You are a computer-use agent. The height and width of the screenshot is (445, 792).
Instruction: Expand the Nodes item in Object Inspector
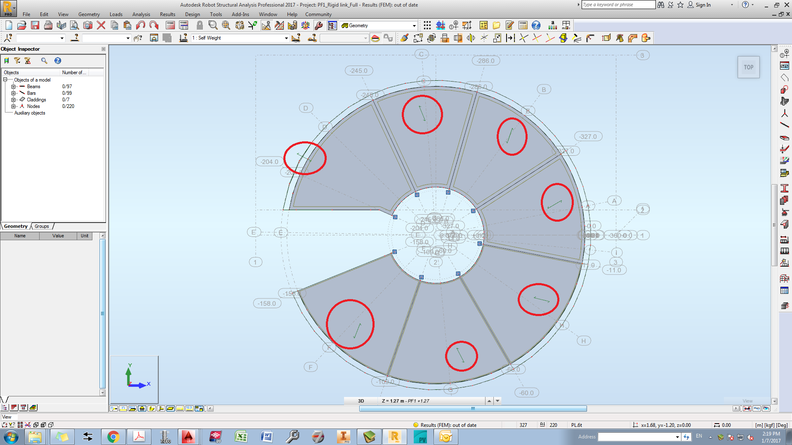click(14, 106)
